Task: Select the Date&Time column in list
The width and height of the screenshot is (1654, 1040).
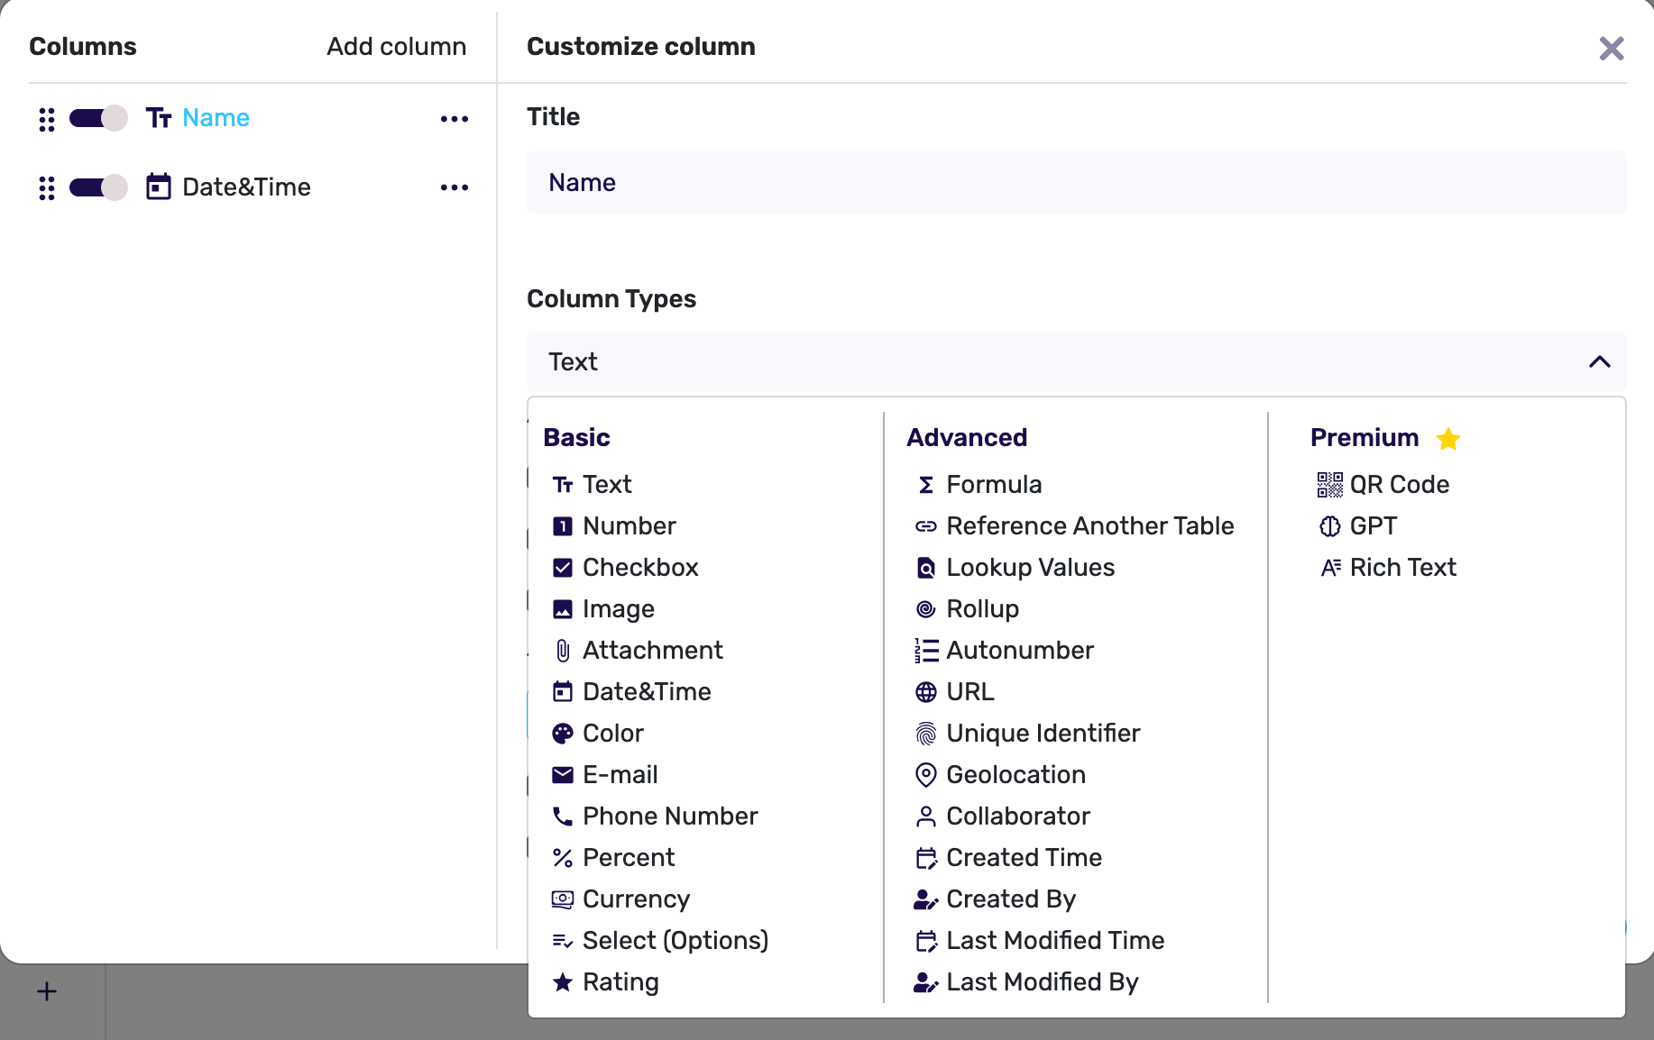Action: (x=246, y=187)
